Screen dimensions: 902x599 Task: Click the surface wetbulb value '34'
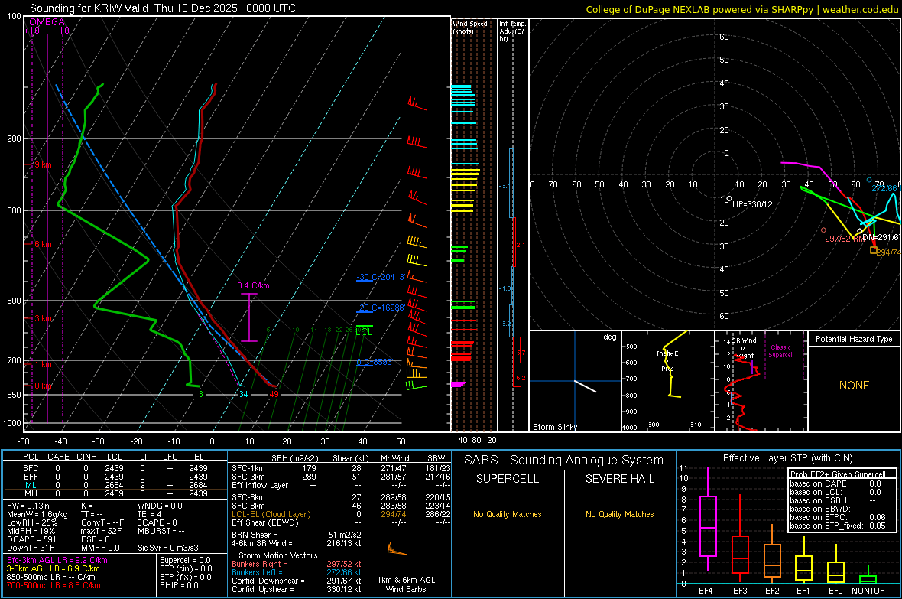tap(243, 395)
